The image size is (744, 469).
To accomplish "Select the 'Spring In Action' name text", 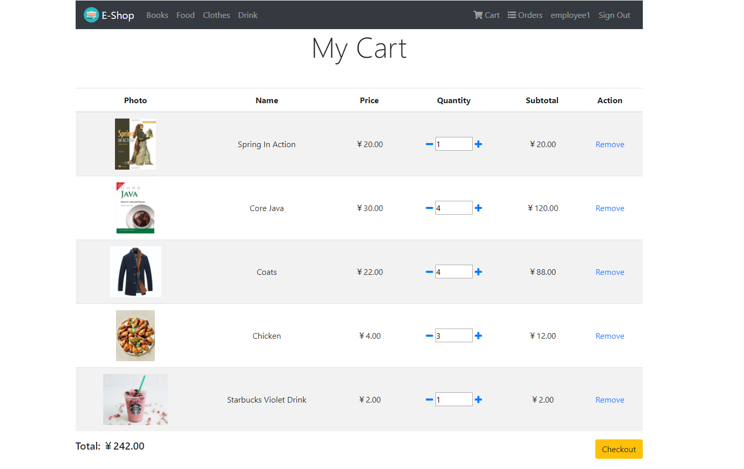I will coord(267,144).
